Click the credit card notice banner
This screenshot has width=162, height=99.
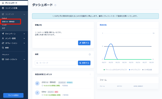click(95, 16)
